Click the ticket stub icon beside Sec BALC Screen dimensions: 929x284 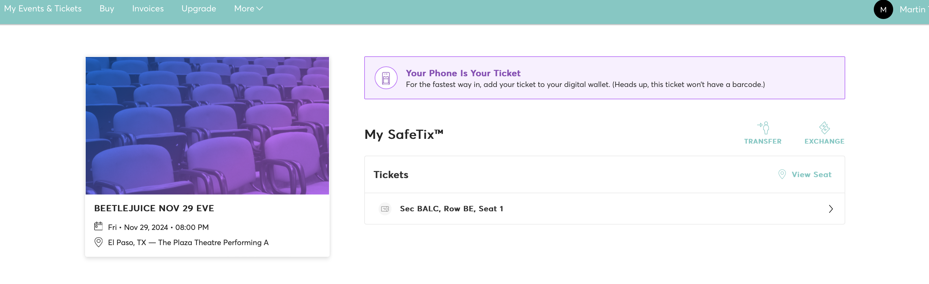point(385,209)
